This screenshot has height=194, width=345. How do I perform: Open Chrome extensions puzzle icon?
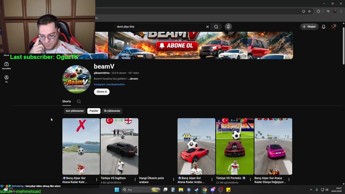coord(318,11)
